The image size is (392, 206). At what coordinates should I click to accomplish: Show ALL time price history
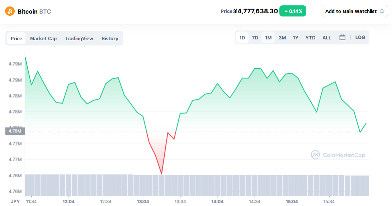click(327, 38)
